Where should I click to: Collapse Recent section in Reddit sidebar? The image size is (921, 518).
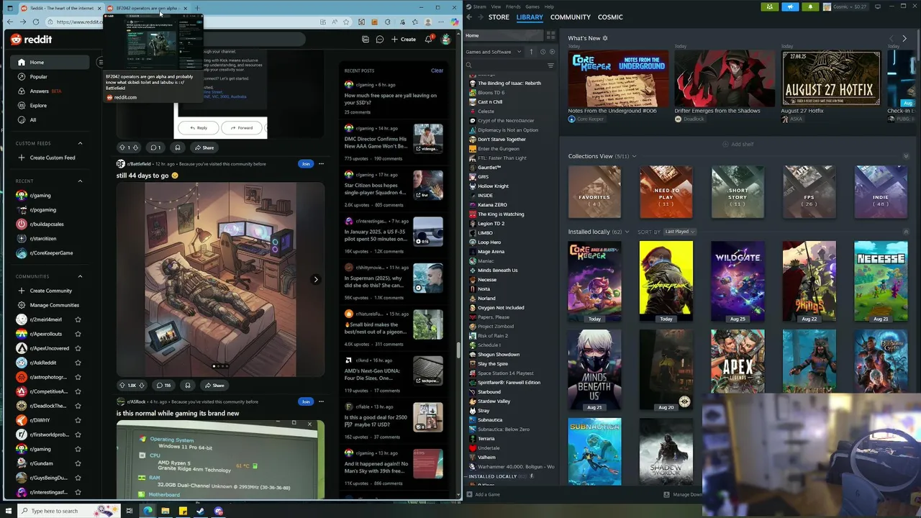pyautogui.click(x=80, y=181)
